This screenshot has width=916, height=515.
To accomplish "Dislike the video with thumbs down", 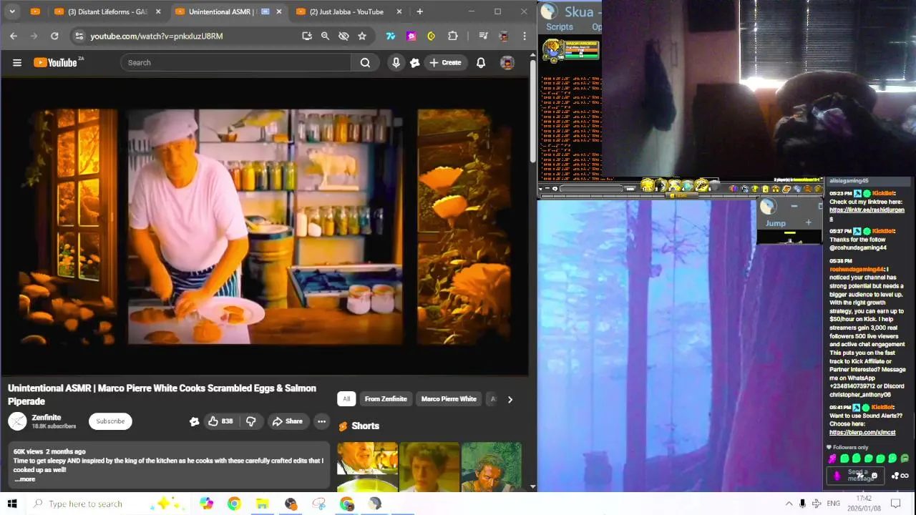I will pos(251,421).
